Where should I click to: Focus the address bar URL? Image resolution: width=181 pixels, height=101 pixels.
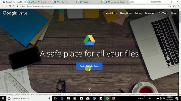(40, 6)
